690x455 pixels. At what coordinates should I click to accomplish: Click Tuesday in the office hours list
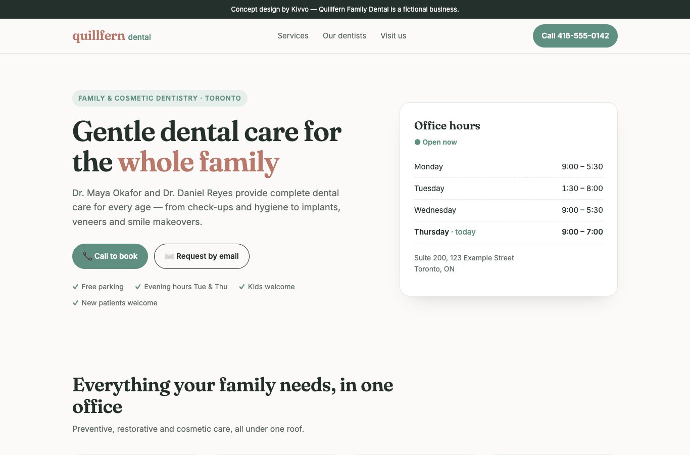pyautogui.click(x=429, y=189)
